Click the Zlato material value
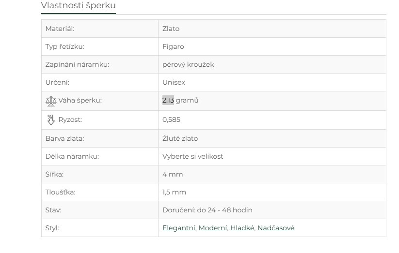 pos(171,29)
